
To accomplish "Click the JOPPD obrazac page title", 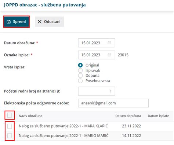I will coord(45,5).
